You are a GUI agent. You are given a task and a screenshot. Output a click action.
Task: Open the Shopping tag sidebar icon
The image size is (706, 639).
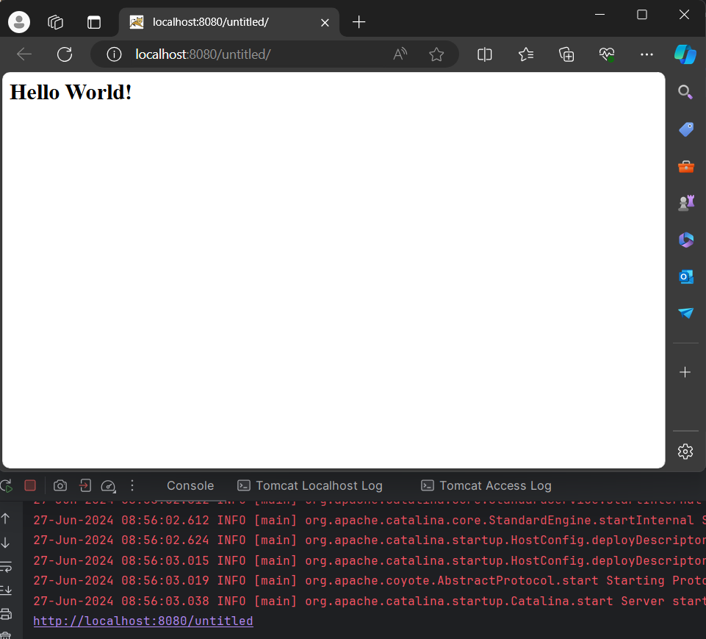pyautogui.click(x=685, y=129)
